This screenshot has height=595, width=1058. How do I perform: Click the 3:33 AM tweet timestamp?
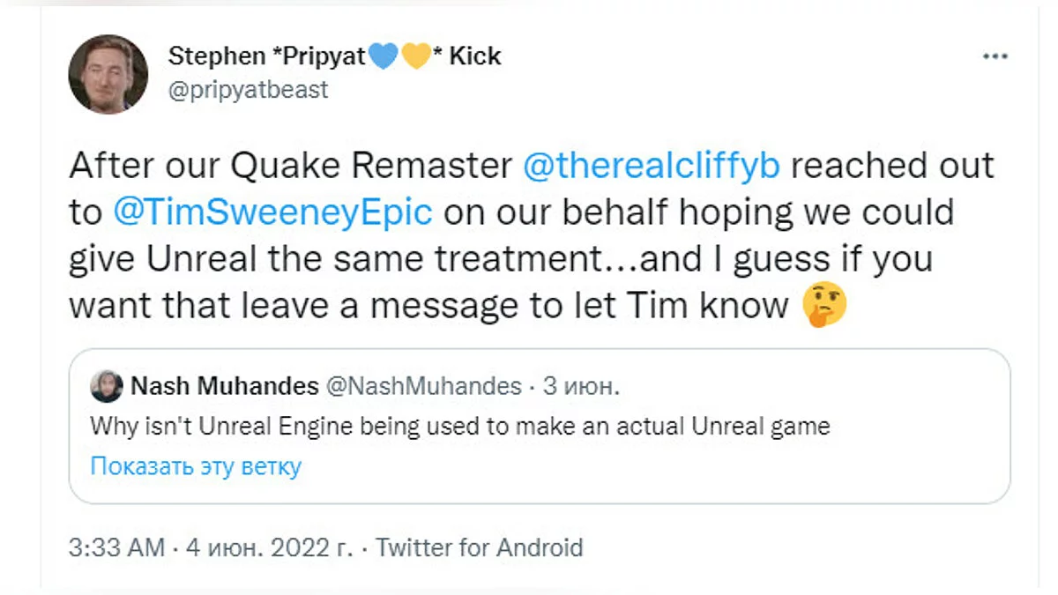coord(117,547)
